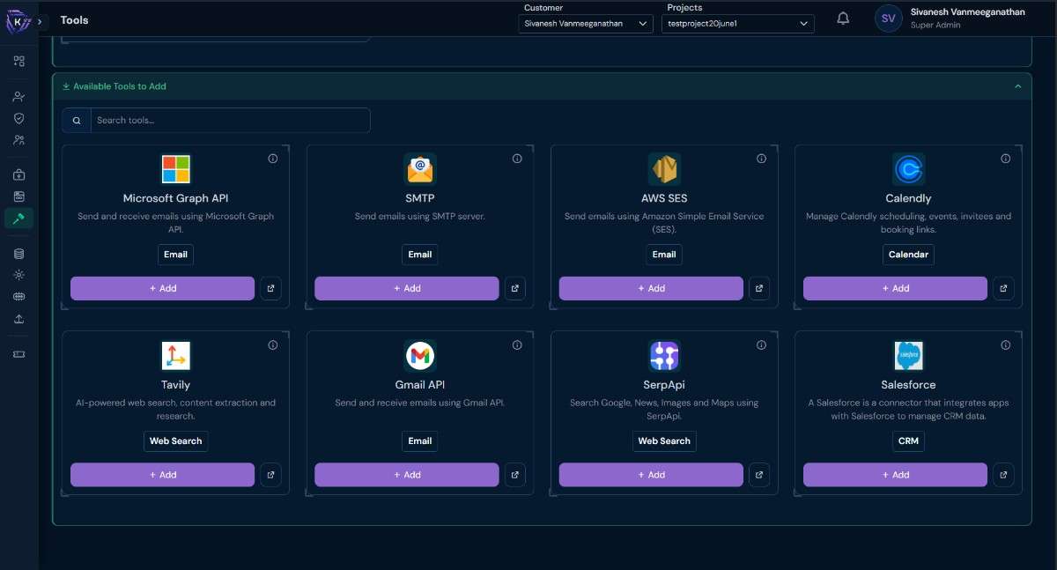The height and width of the screenshot is (570, 1057).
Task: Open the notifications bell
Action: click(x=843, y=19)
